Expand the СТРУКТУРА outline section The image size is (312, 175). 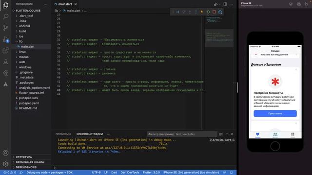coord(24,157)
